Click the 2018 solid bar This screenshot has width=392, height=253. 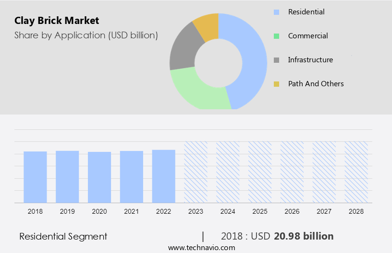pyautogui.click(x=35, y=177)
